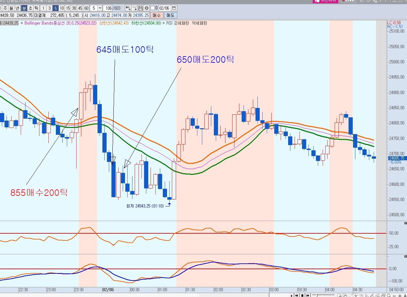The height and width of the screenshot is (297, 407).
Task: Switch to the 30-minute interval
Action: point(74,8)
